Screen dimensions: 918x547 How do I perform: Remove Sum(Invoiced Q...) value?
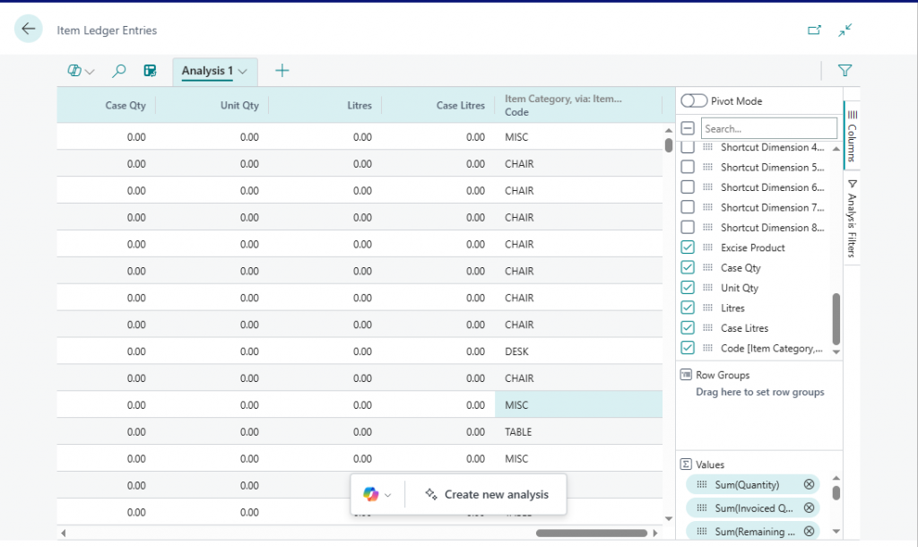(809, 508)
